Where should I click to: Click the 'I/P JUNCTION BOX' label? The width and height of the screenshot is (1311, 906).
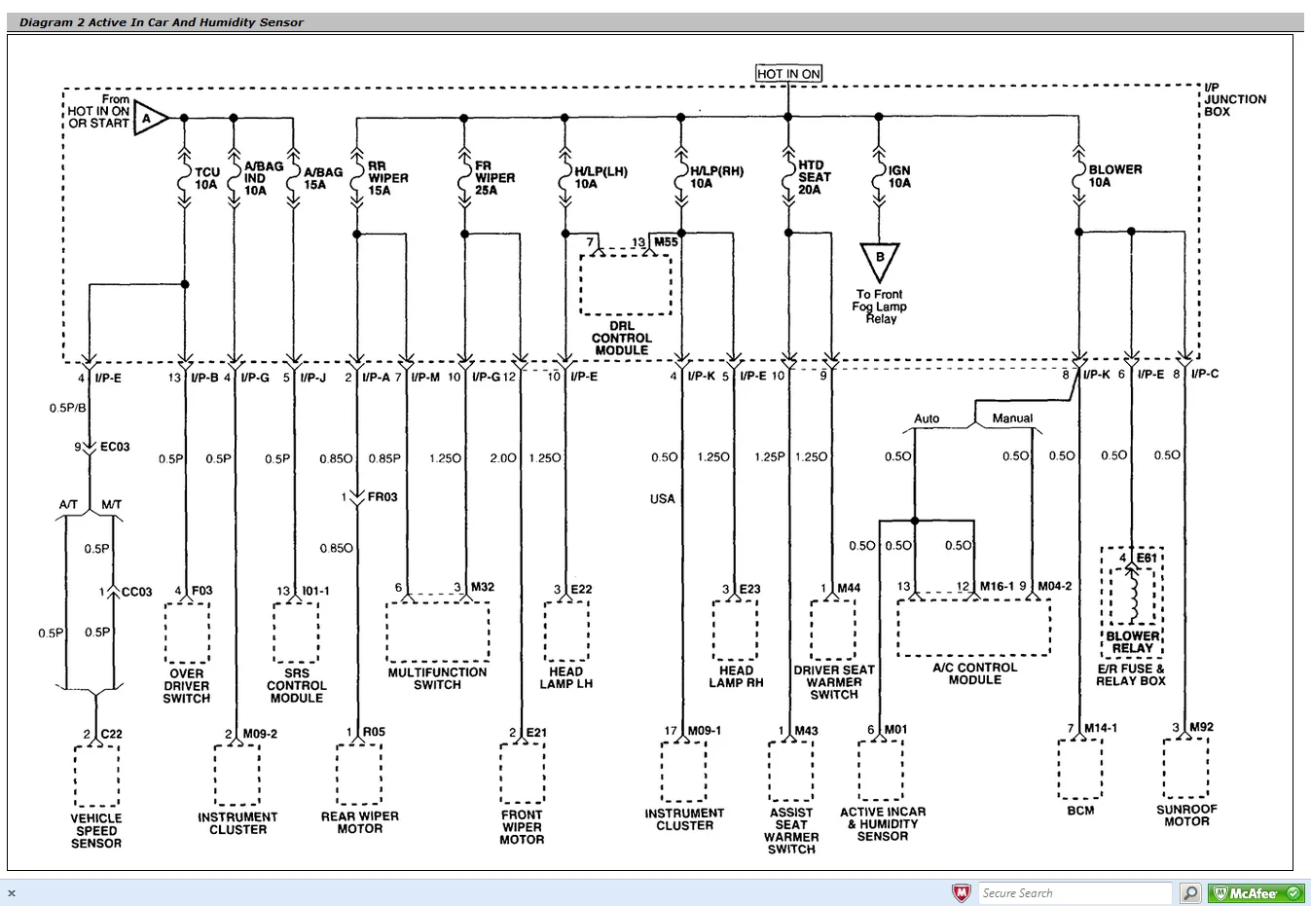point(1234,99)
